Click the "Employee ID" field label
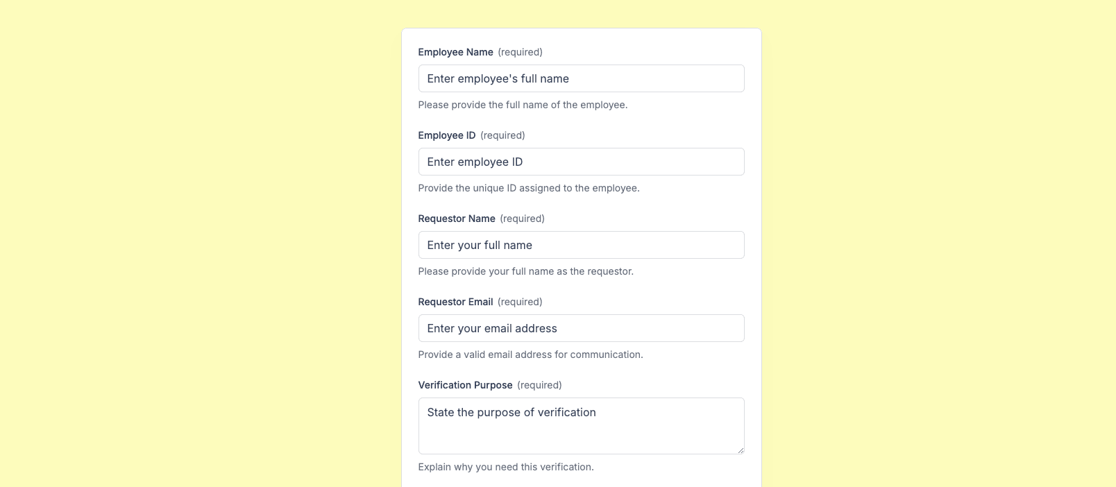This screenshot has height=487, width=1116. (x=446, y=135)
